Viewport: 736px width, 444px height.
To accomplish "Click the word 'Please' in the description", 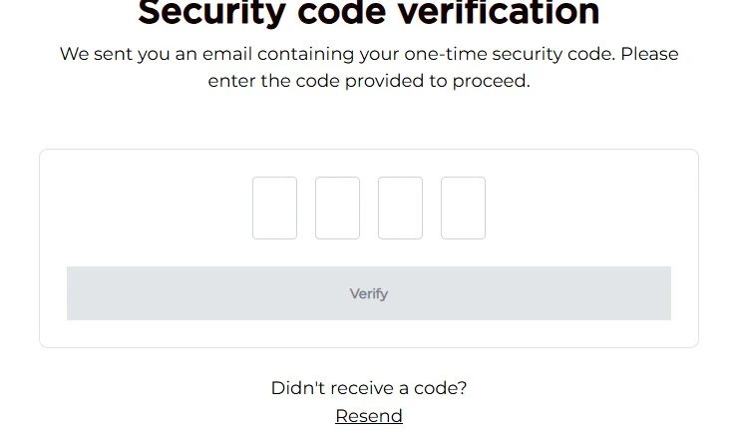I will click(x=649, y=54).
